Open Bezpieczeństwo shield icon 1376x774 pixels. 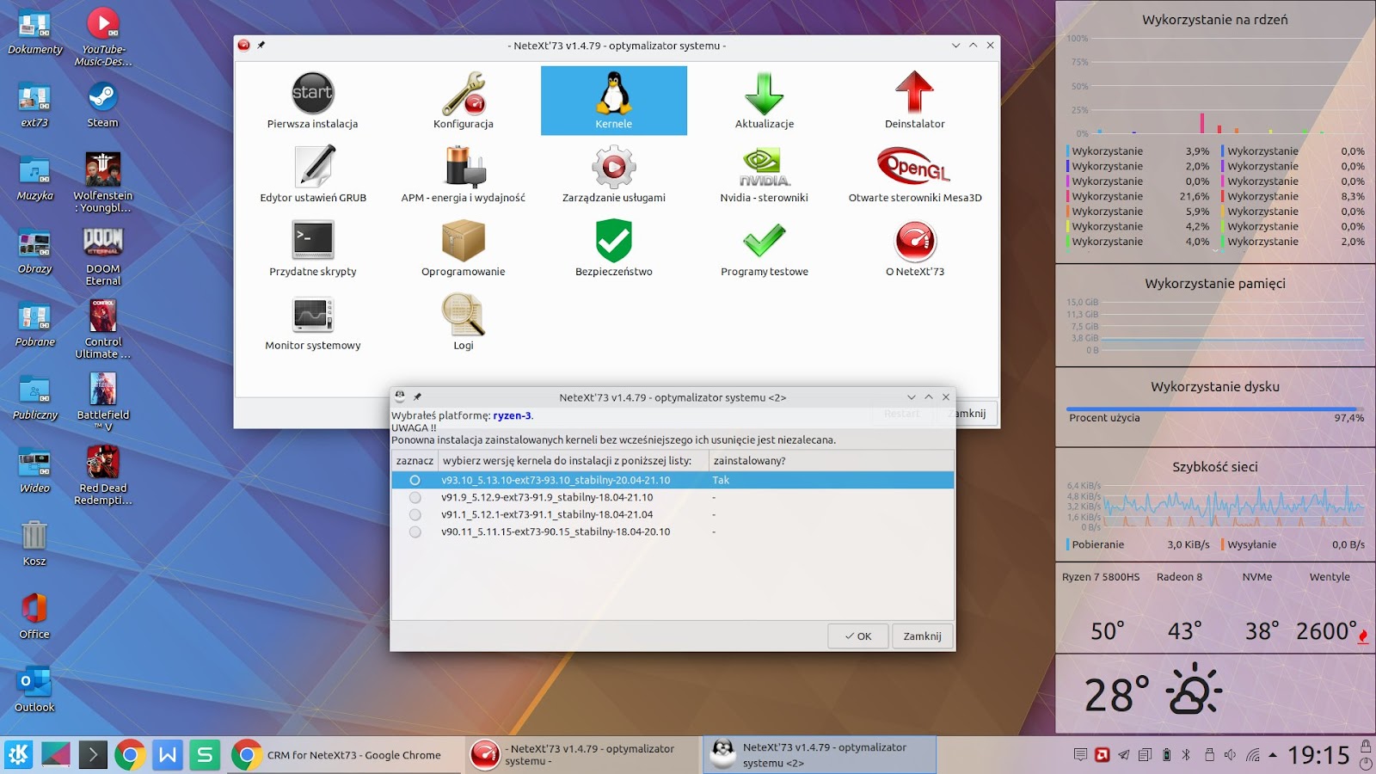click(614, 249)
